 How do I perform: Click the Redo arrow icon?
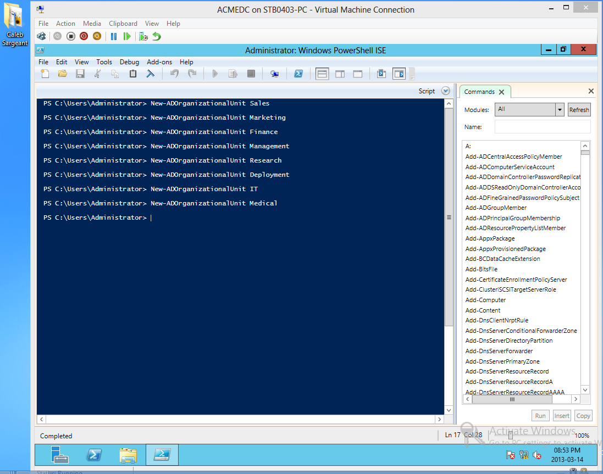point(192,74)
